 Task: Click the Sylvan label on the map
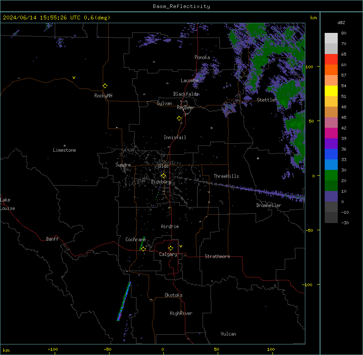(x=164, y=103)
